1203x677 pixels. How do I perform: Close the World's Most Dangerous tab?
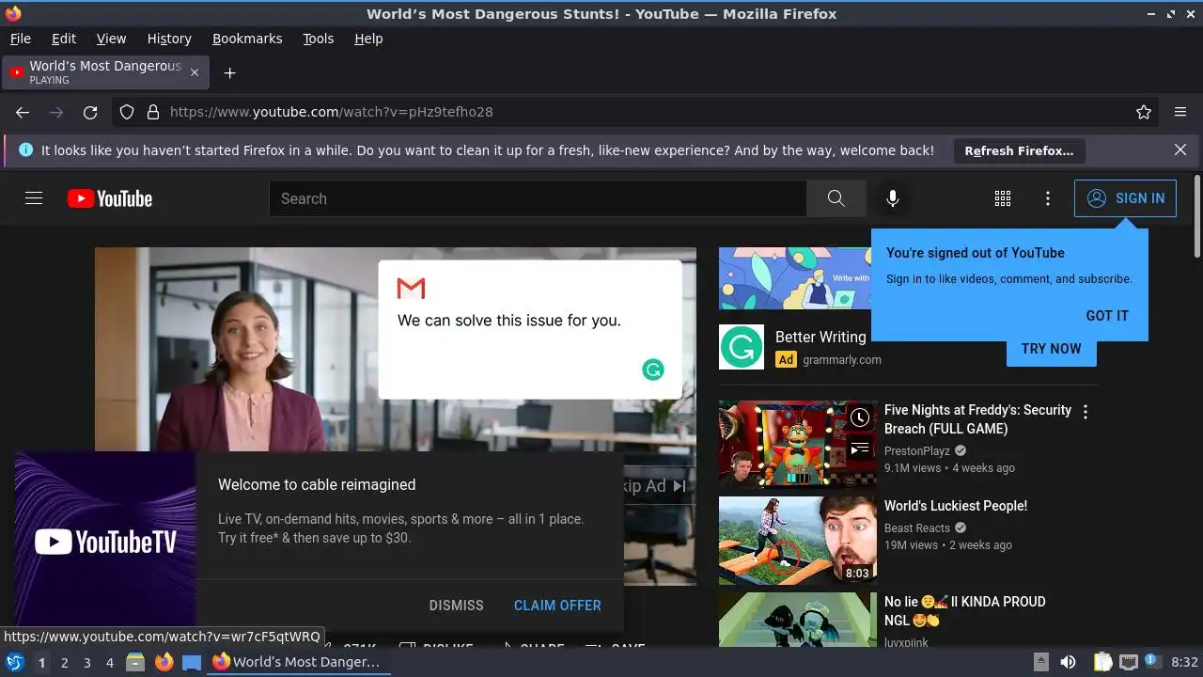195,72
